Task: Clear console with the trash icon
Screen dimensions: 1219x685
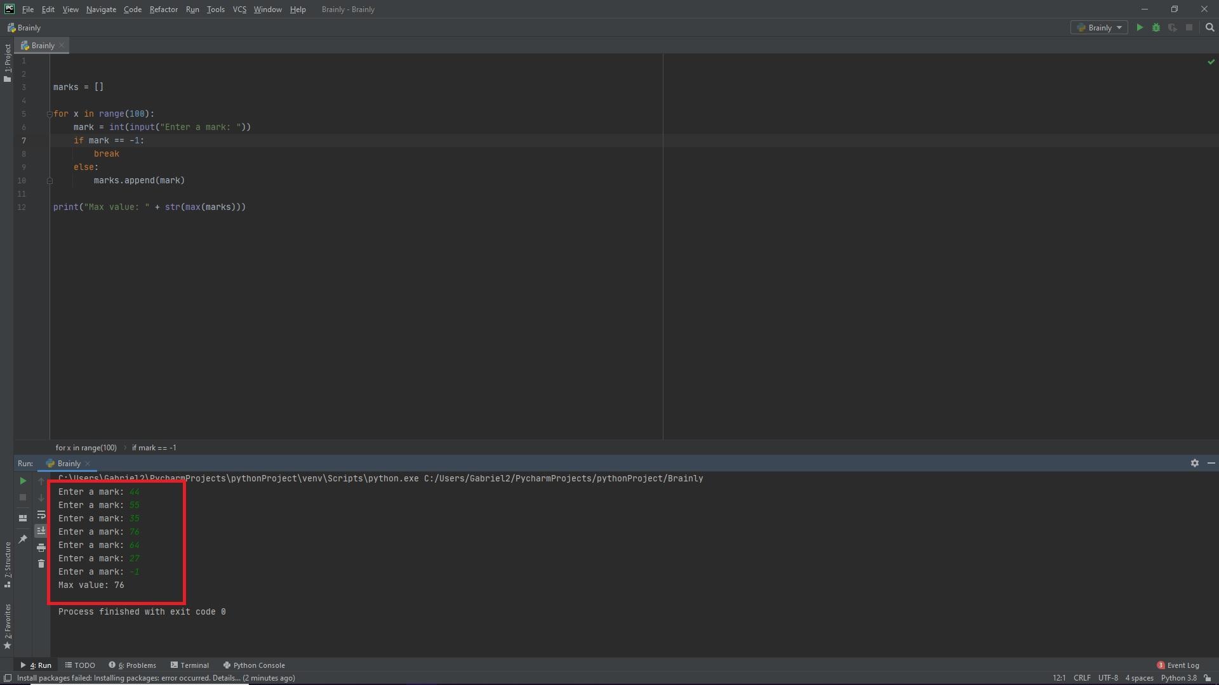Action: (x=41, y=564)
